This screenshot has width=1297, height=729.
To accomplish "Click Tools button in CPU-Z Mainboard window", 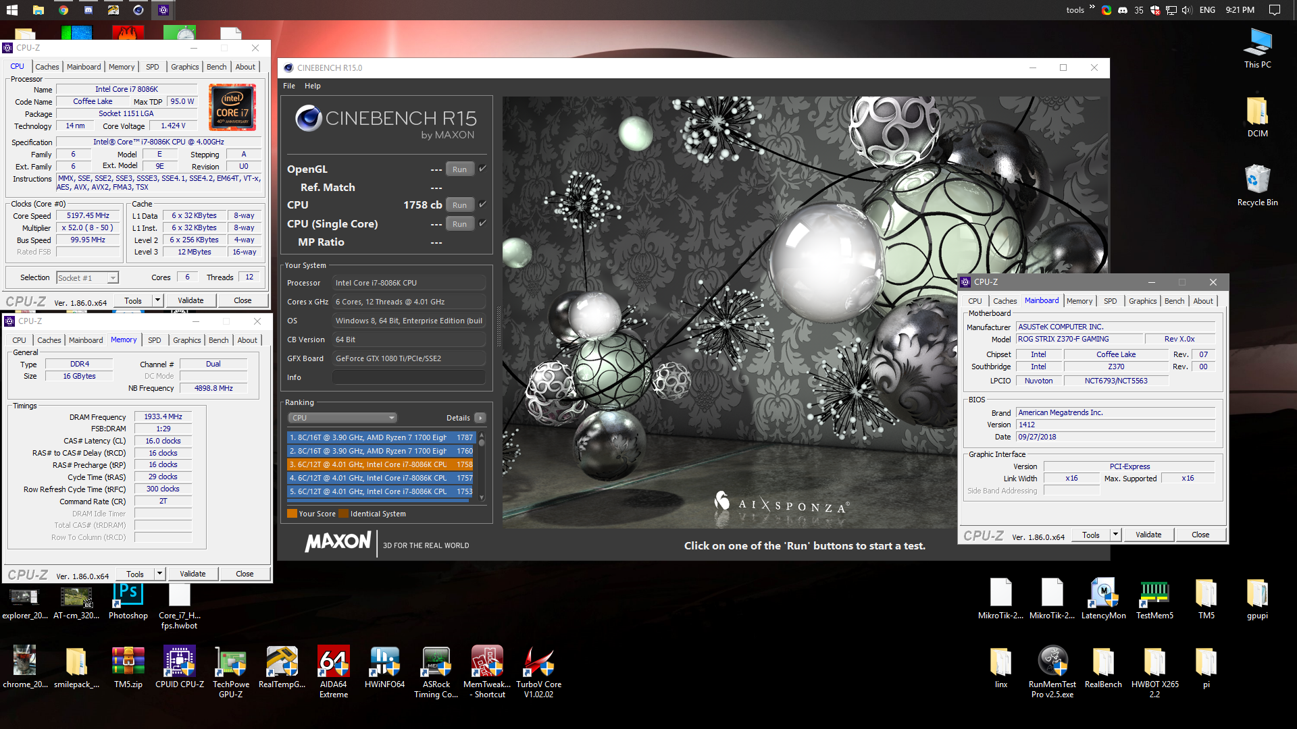I will (1091, 535).
